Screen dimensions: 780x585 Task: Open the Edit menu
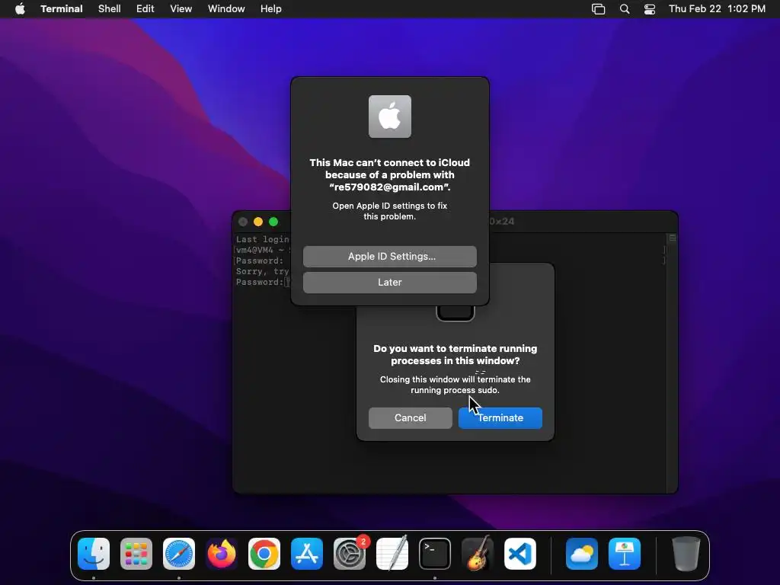click(x=145, y=9)
